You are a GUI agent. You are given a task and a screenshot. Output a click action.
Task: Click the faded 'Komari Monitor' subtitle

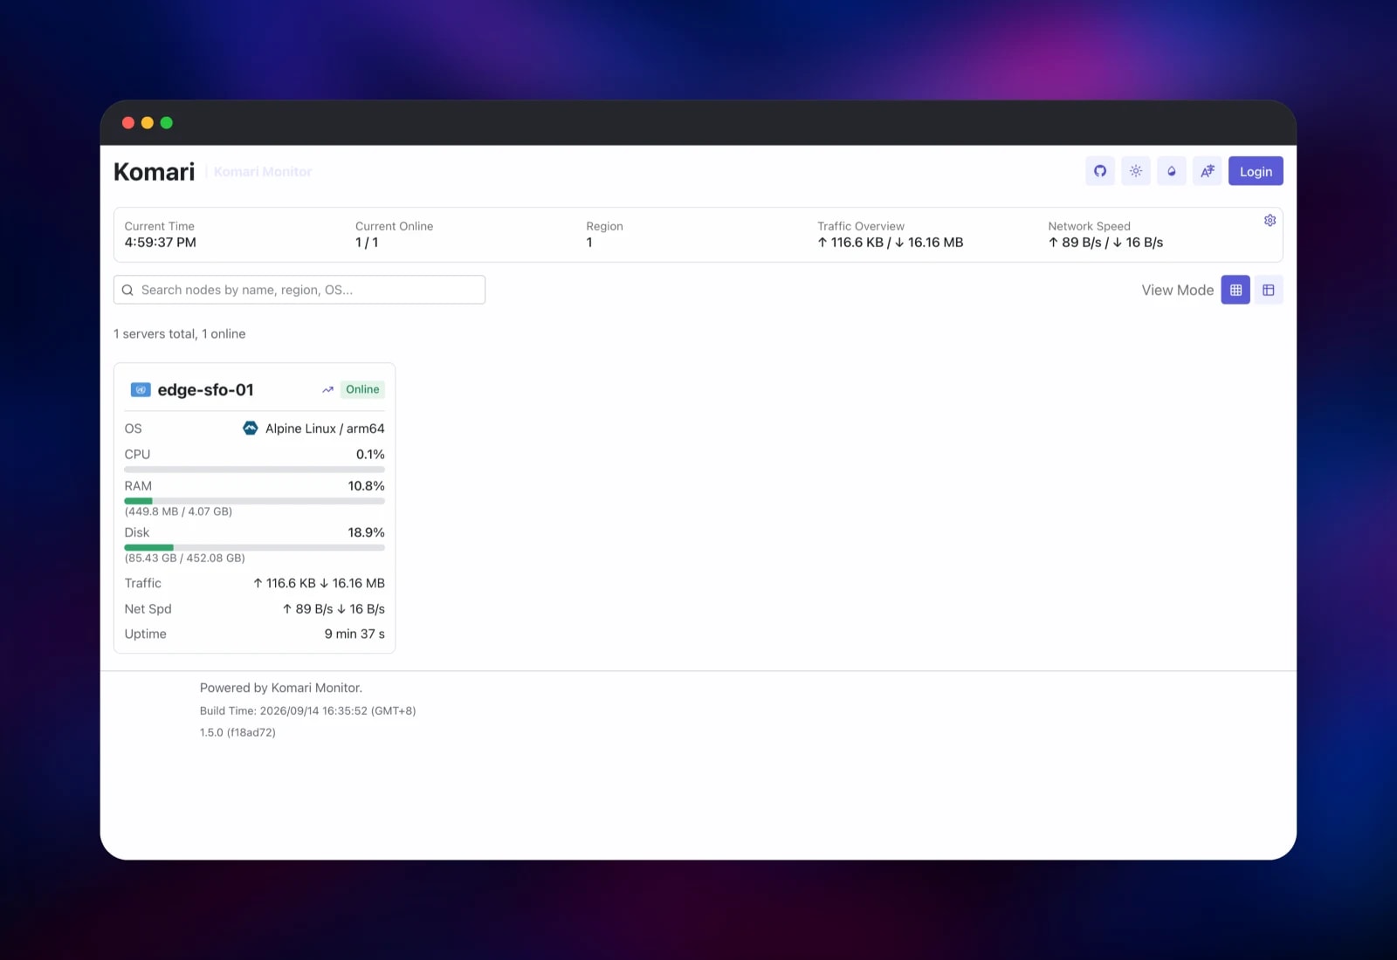coord(263,172)
